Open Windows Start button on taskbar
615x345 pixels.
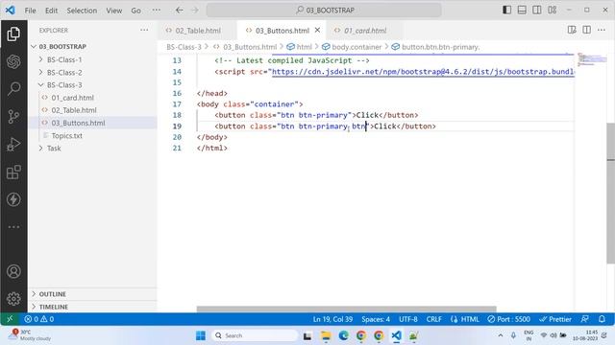[201, 335]
